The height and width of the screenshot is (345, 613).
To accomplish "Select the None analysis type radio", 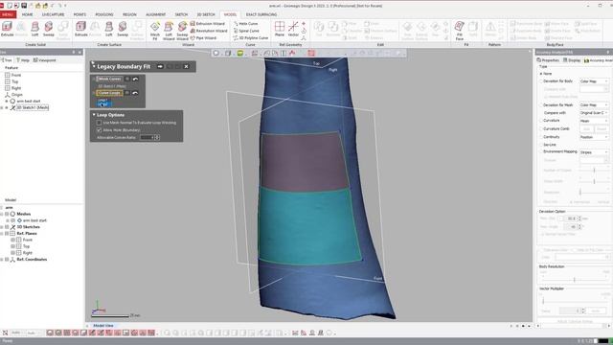I will 541,74.
